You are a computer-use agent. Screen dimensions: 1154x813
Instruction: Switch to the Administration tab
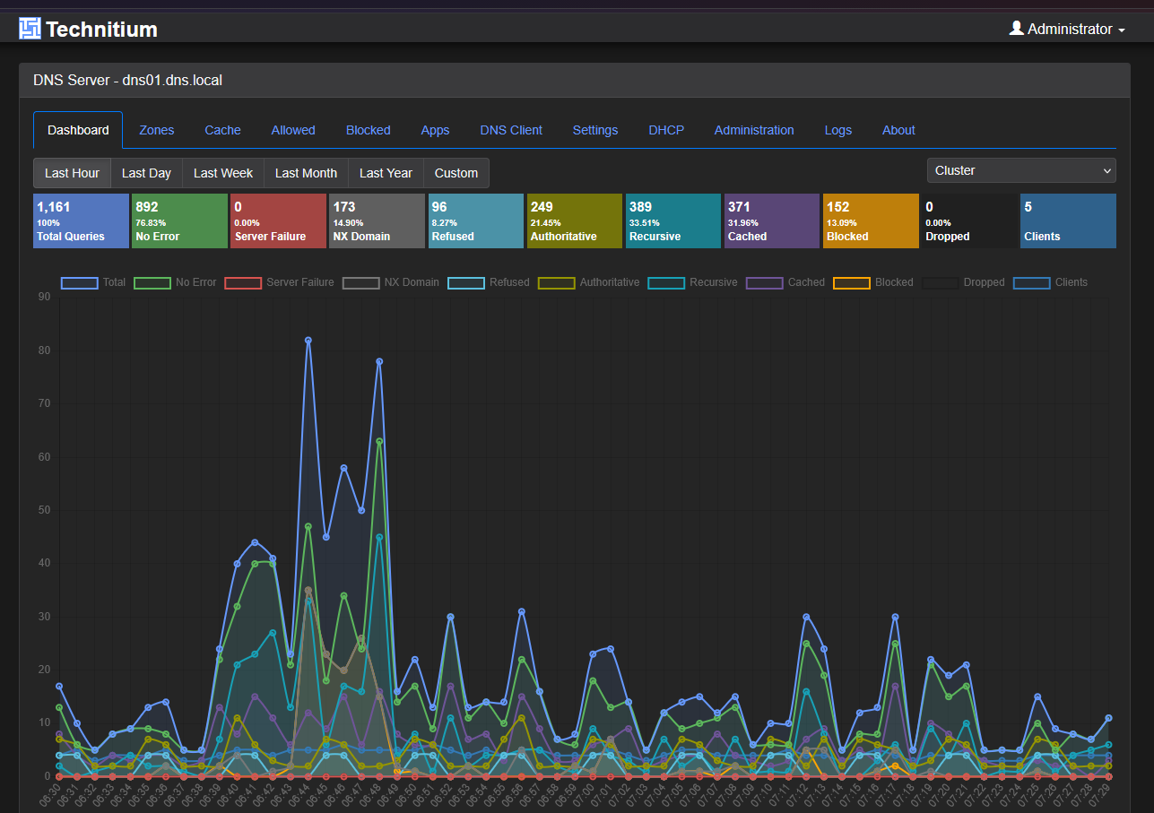(754, 130)
